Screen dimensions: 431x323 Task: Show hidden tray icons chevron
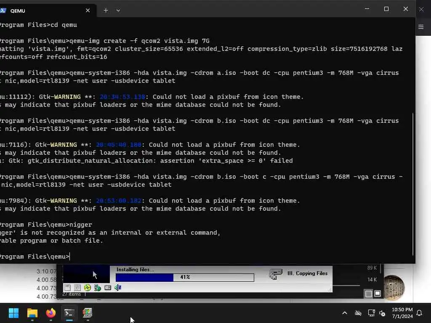tap(344, 313)
